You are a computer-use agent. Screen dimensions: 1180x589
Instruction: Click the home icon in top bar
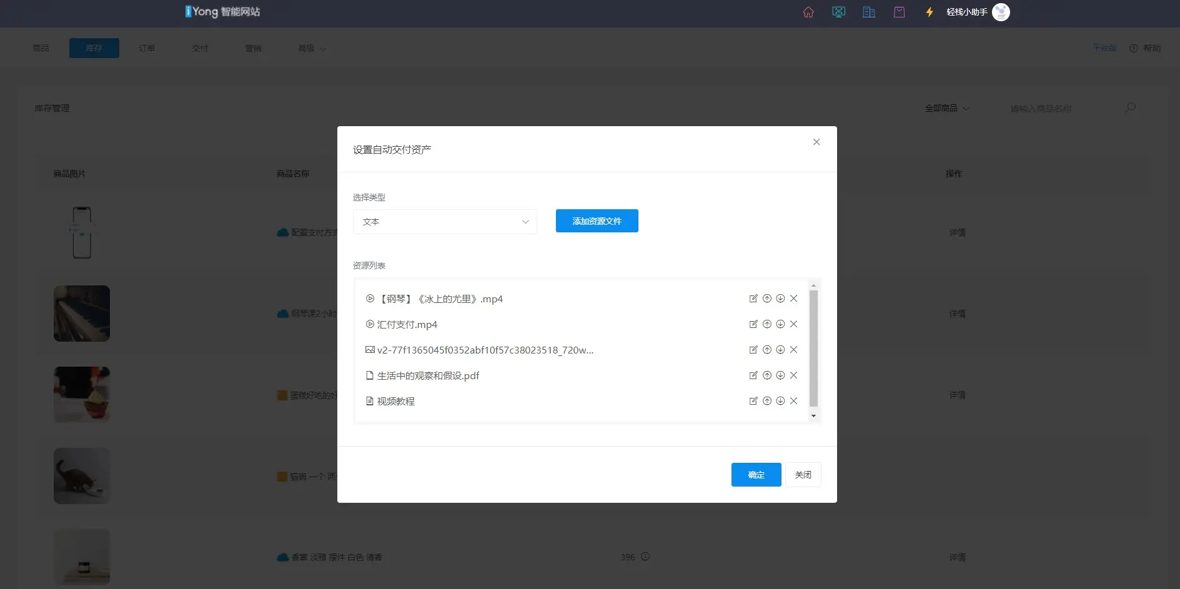[x=808, y=12]
